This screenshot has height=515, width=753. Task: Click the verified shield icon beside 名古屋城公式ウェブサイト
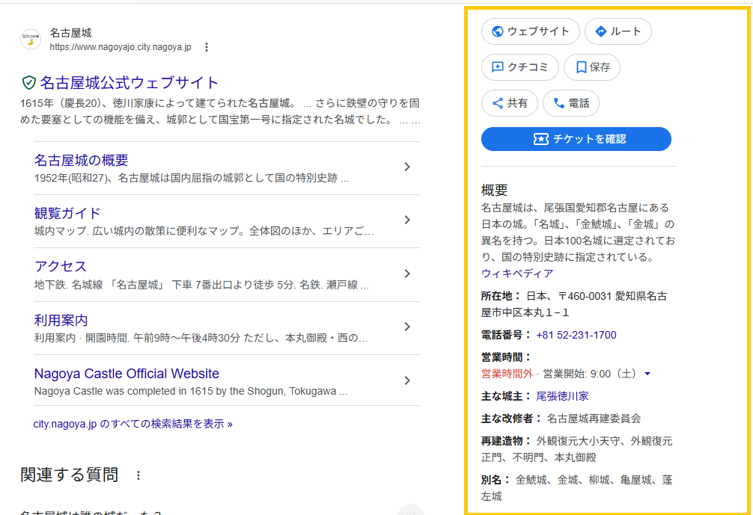pyautogui.click(x=28, y=82)
